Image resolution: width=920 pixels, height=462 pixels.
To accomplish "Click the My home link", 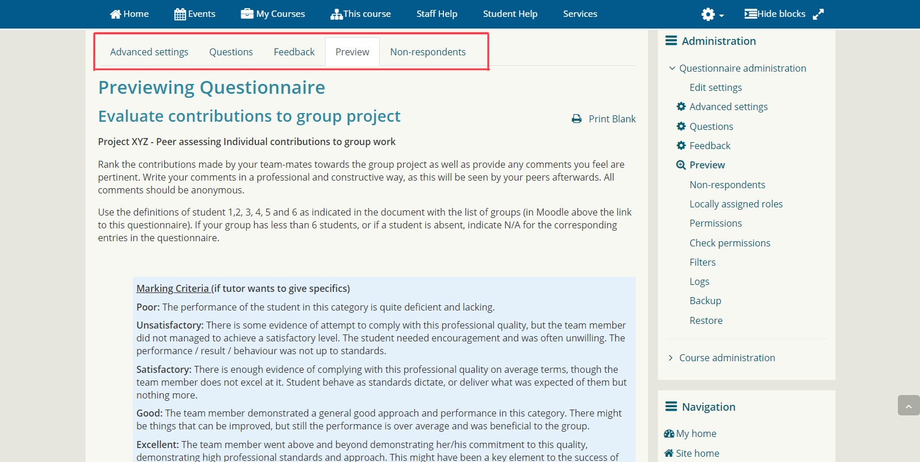I will [x=696, y=433].
